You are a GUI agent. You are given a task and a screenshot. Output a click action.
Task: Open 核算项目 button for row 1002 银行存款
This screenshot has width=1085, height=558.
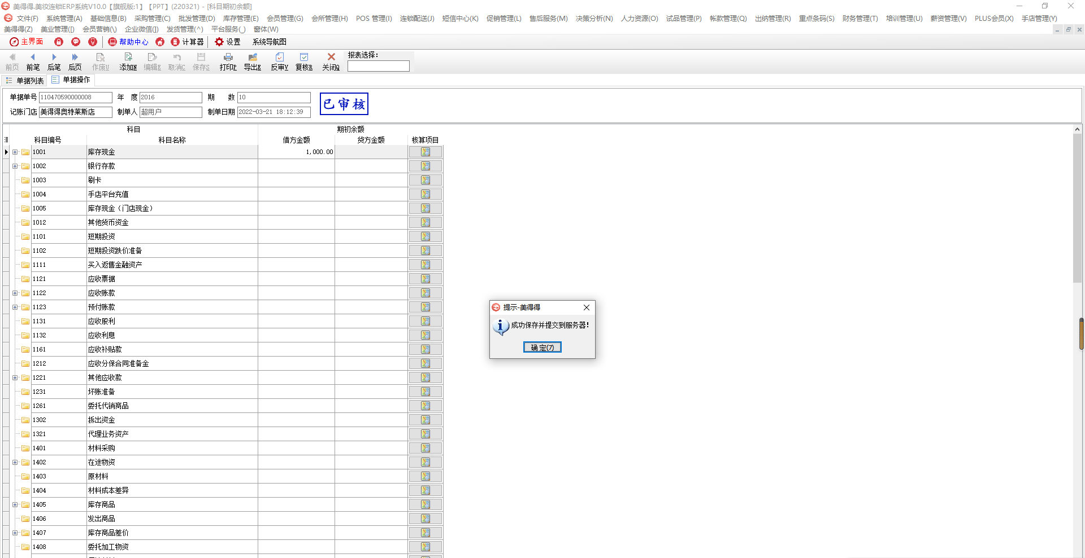[426, 166]
